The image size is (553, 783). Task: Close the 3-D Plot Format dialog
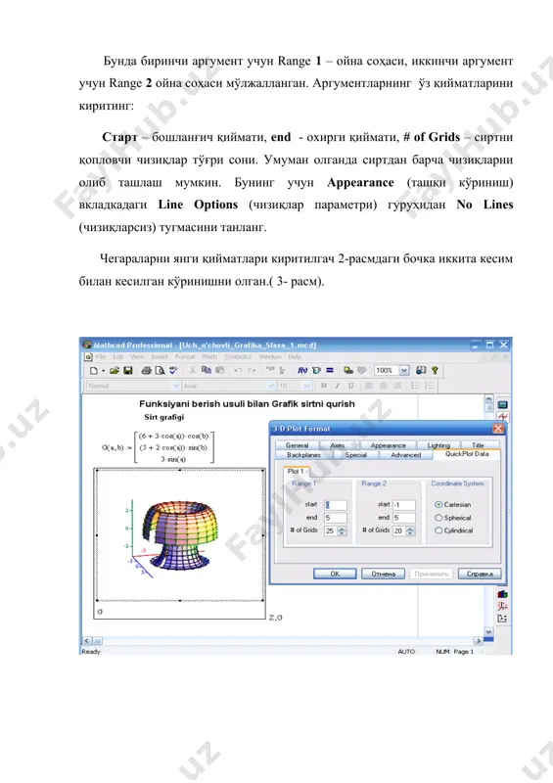click(498, 429)
